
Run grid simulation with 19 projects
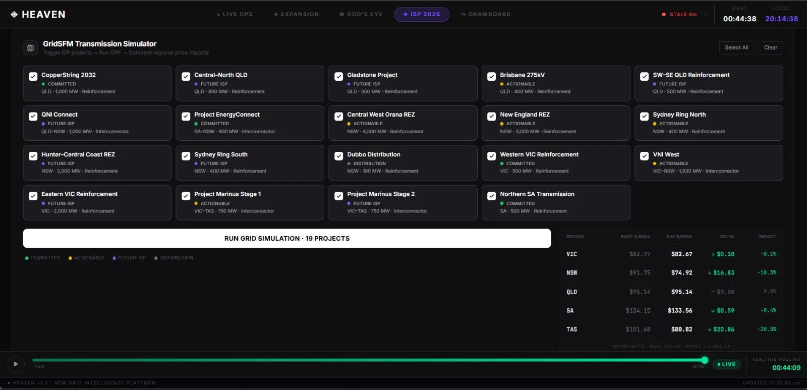coord(287,239)
